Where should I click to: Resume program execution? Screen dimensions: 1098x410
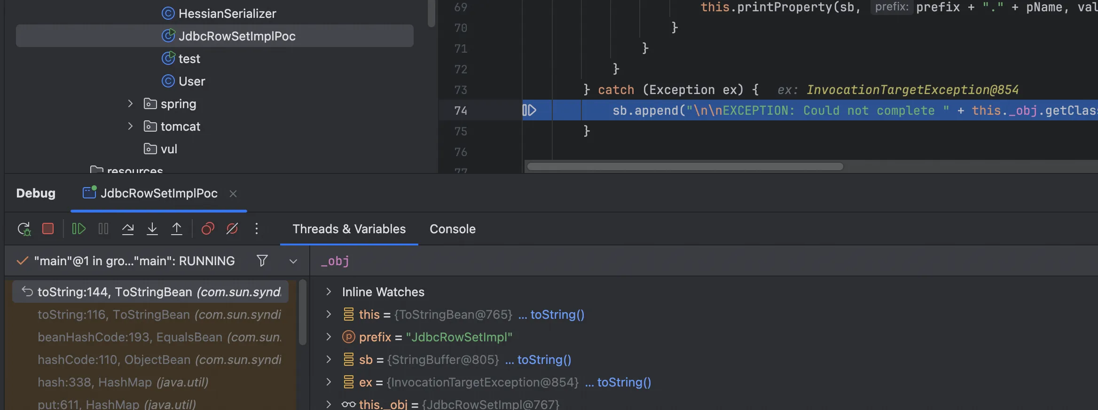pyautogui.click(x=78, y=229)
